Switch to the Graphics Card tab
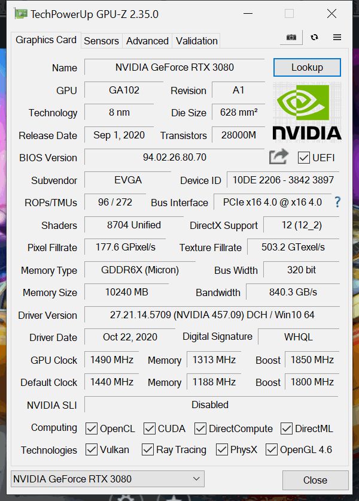The width and height of the screenshot is (359, 501). tap(46, 40)
